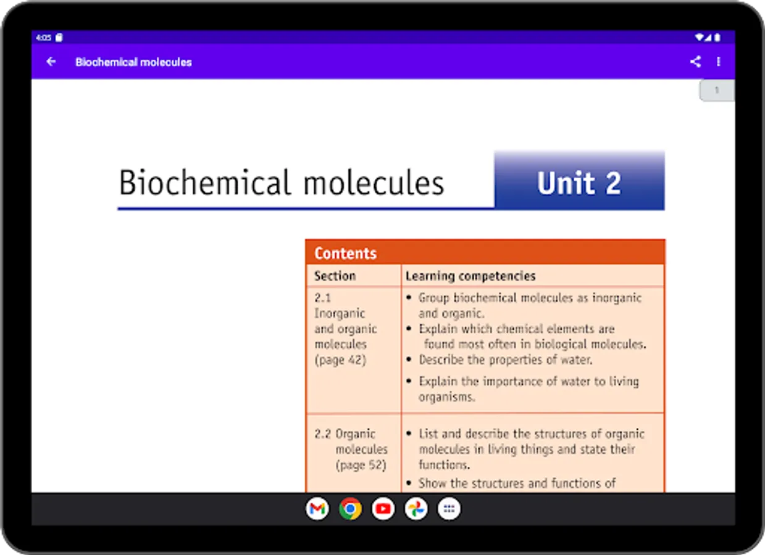Screen dimensions: 765x555
Task: Open Google Photos from the taskbar
Action: (x=416, y=509)
